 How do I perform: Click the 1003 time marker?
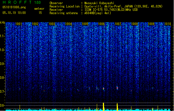[x=52, y=24]
